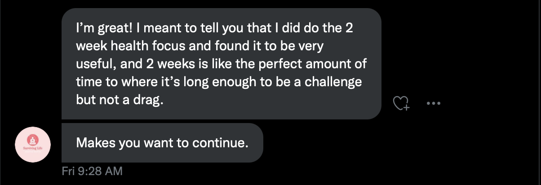Add a reaction to the long message
The image size is (541, 185).
click(x=401, y=103)
